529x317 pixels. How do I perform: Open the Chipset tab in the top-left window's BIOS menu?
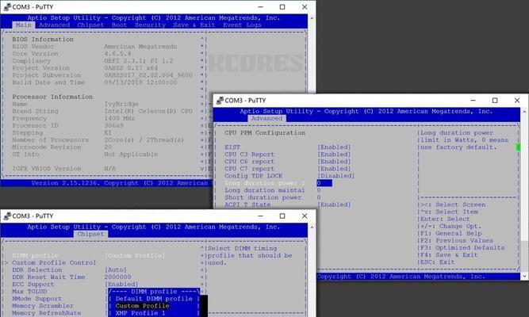90,25
